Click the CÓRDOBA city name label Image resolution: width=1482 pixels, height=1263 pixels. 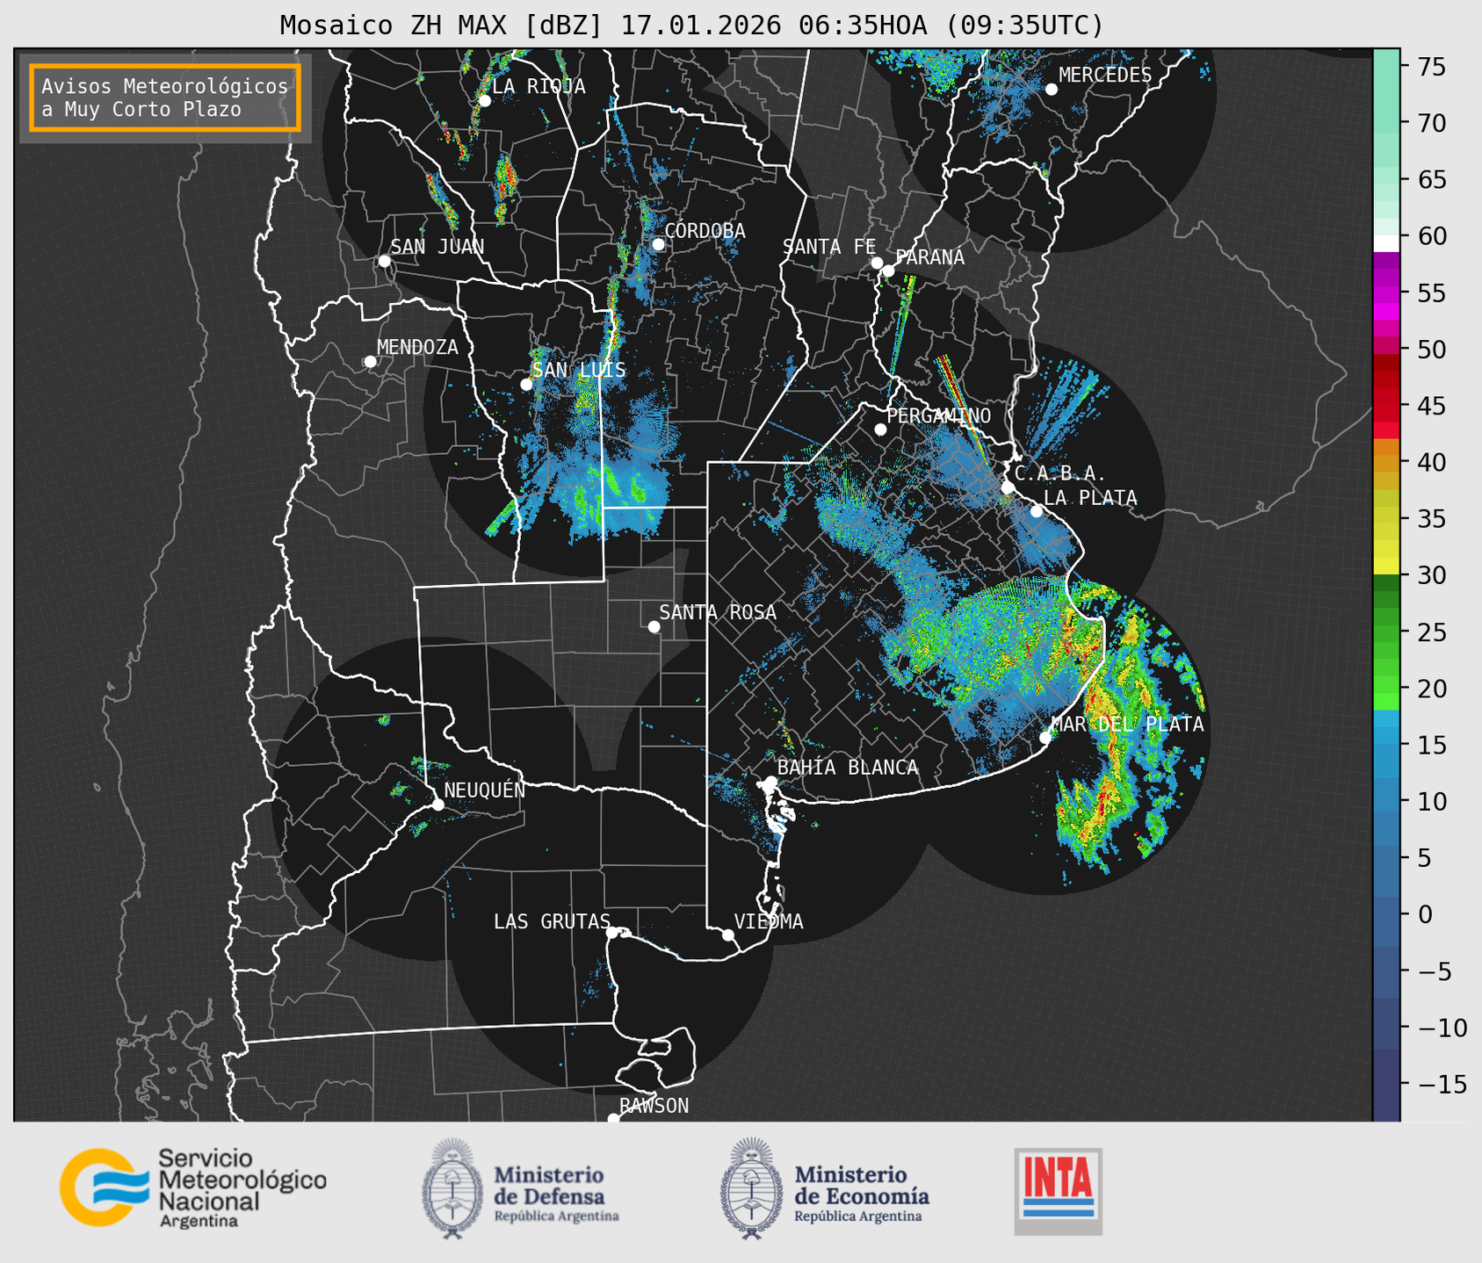(705, 230)
